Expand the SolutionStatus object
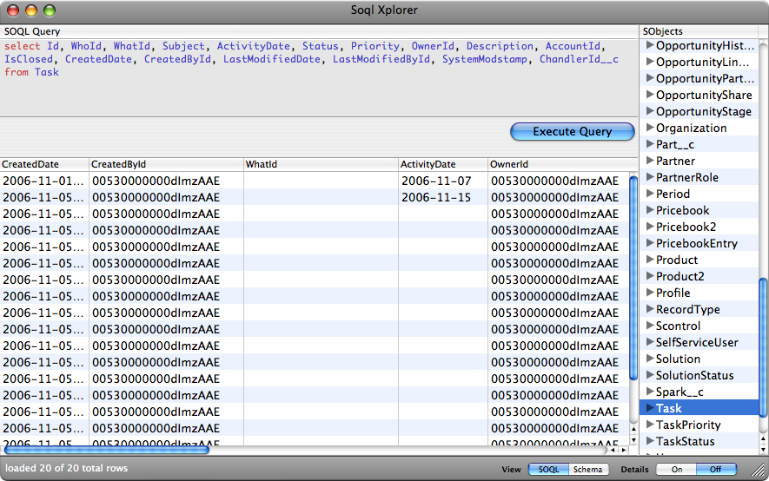 650,375
